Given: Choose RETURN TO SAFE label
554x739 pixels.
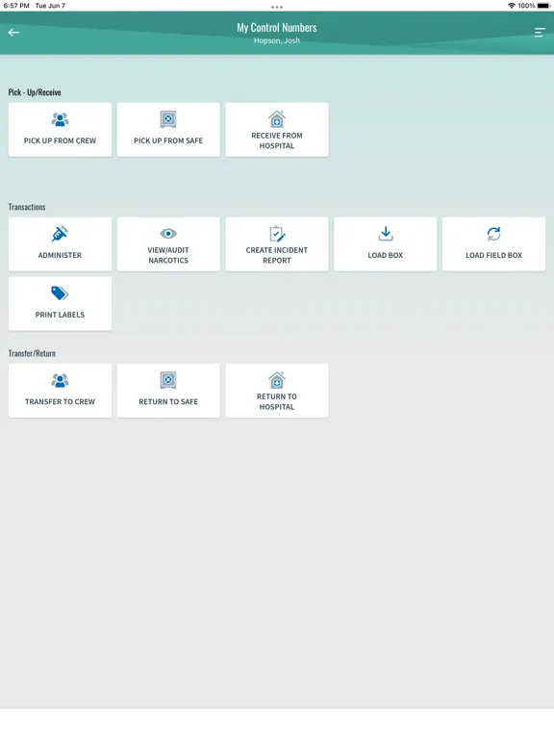Looking at the screenshot, I should coord(168,401).
